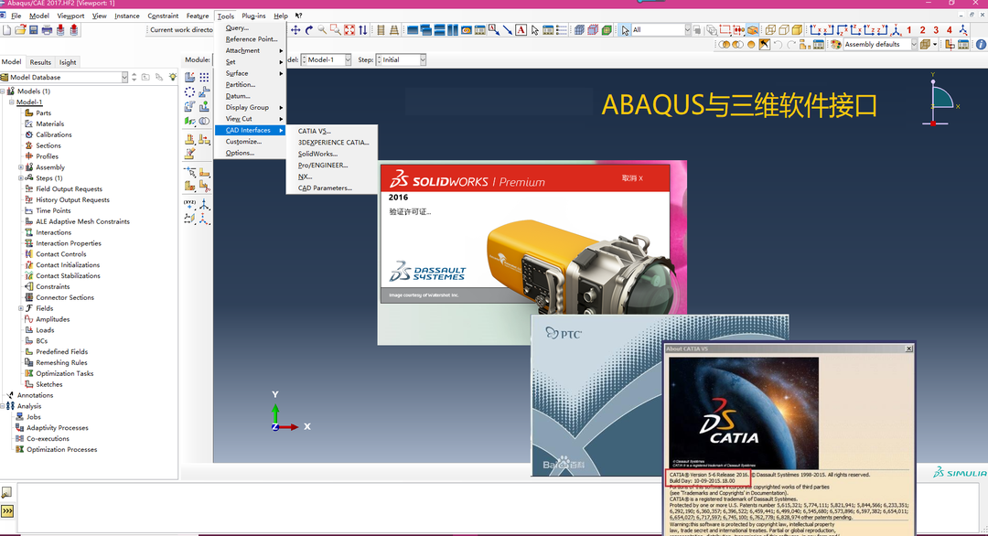Click the Auto-Fit View icon
Viewport: 988px width, 536px height.
click(349, 30)
